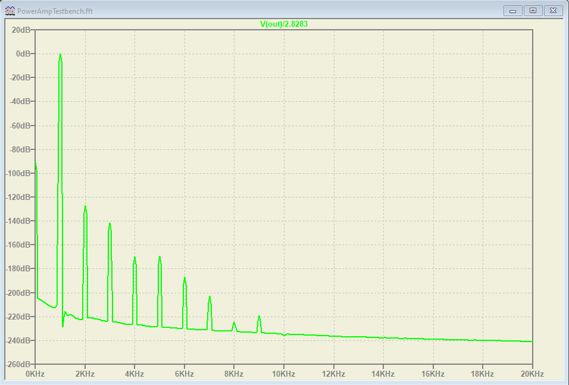Click the 10KHz horizontal axis label
Screen dimensions: 569x385
coord(284,374)
